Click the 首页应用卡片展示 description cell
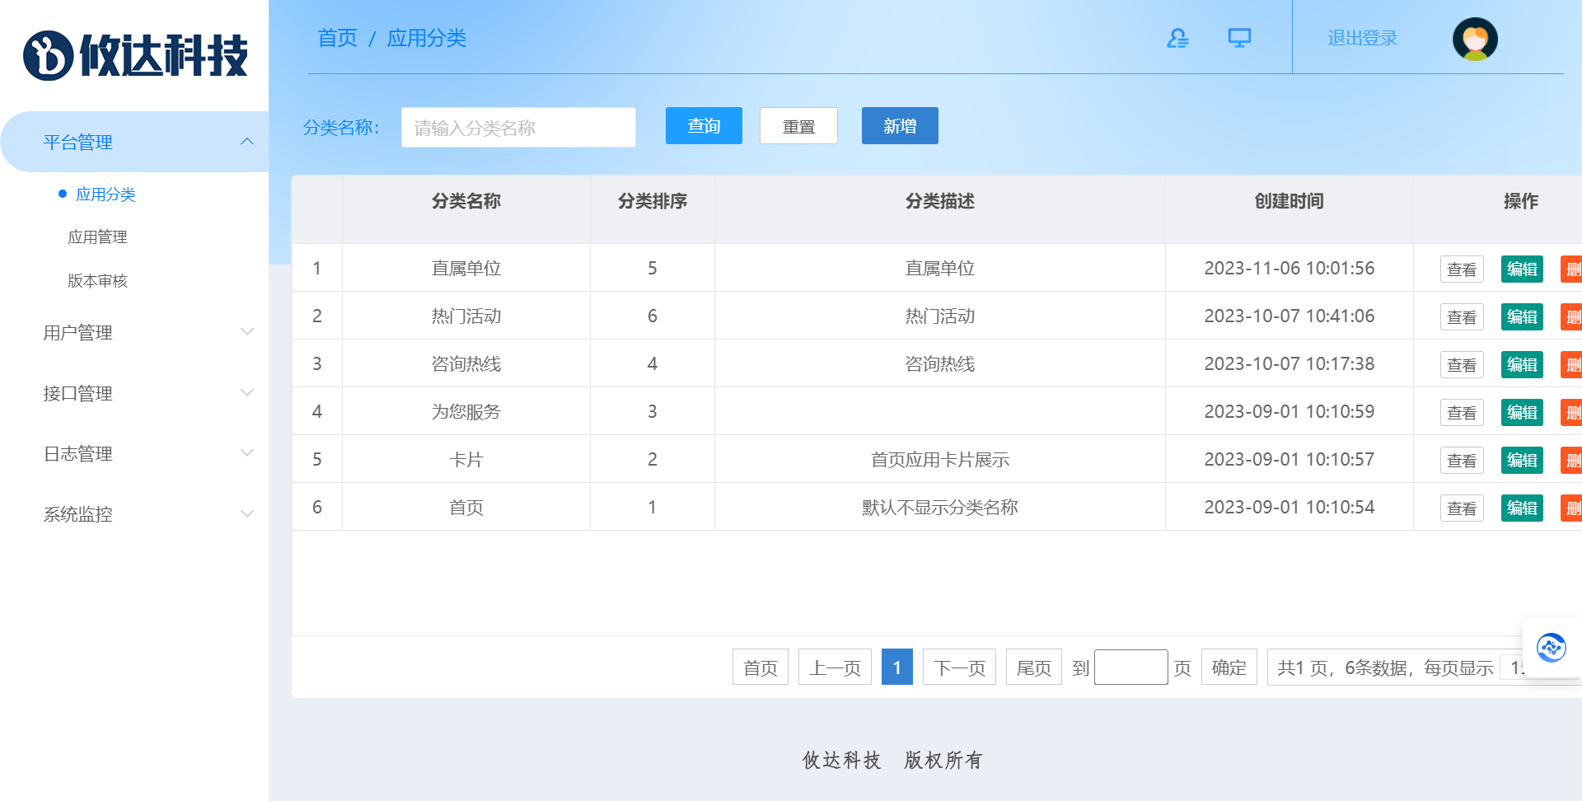1582x801 pixels. click(940, 459)
